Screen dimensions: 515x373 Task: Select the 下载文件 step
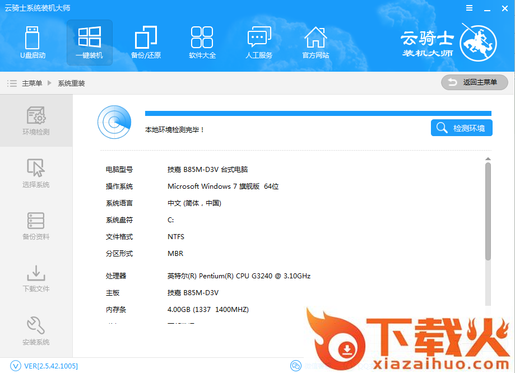pyautogui.click(x=36, y=278)
